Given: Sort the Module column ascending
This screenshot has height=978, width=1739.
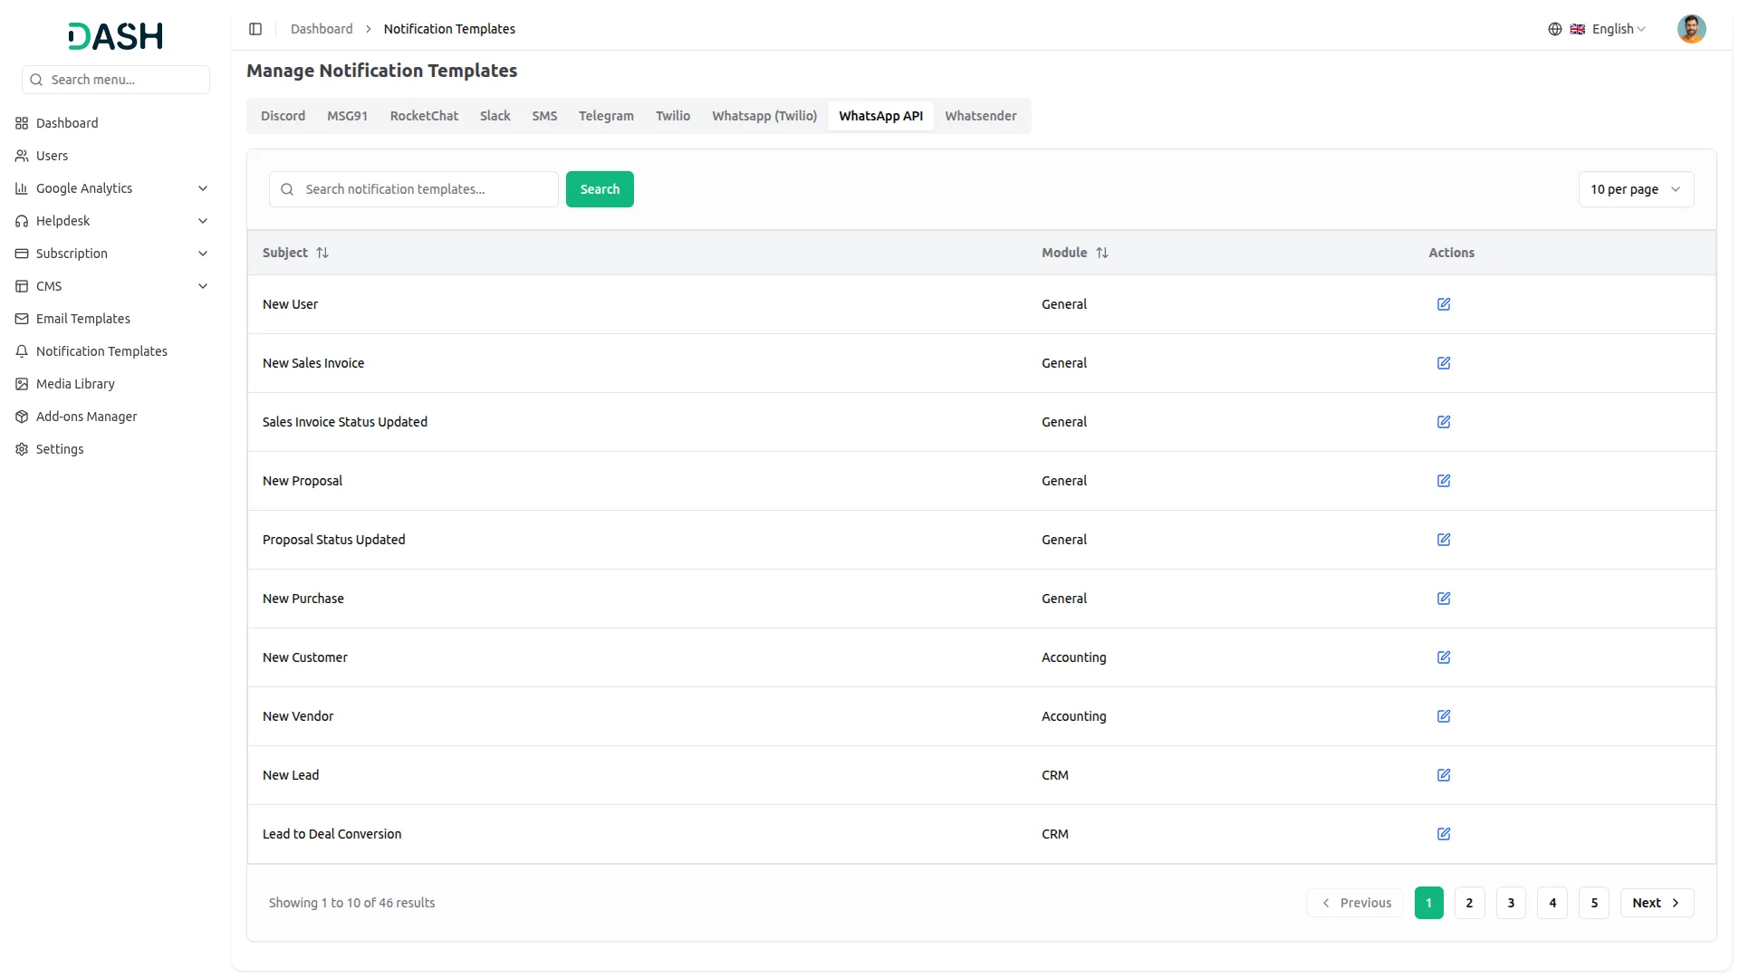Looking at the screenshot, I should pyautogui.click(x=1103, y=253).
